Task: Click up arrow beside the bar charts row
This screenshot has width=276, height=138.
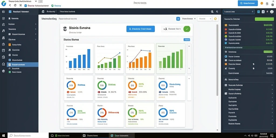Action: [x=189, y=46]
